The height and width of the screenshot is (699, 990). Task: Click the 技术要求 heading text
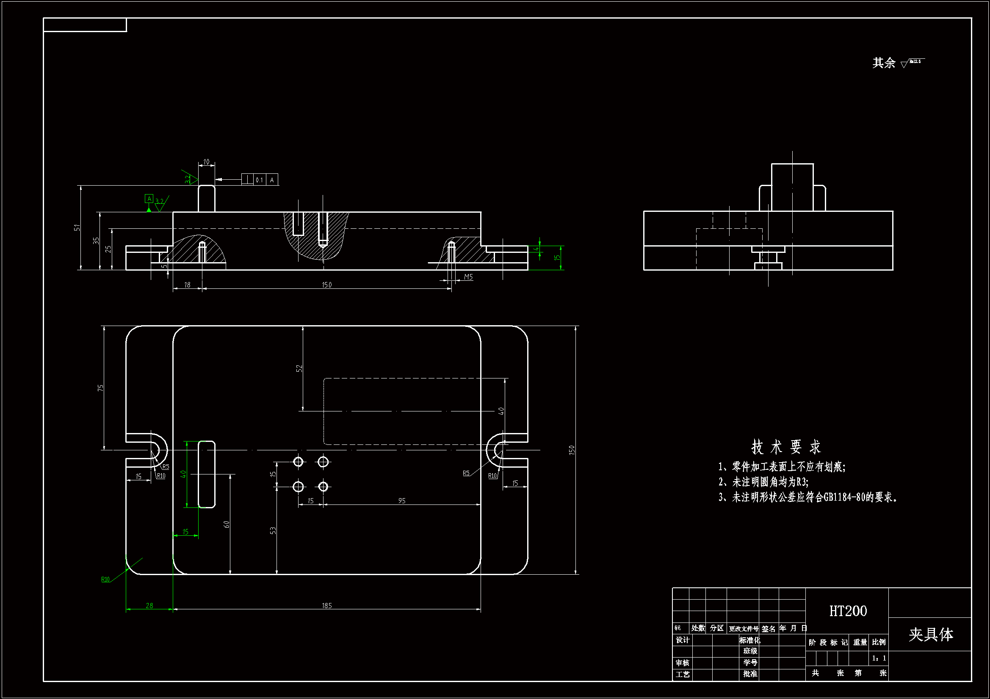(x=785, y=447)
